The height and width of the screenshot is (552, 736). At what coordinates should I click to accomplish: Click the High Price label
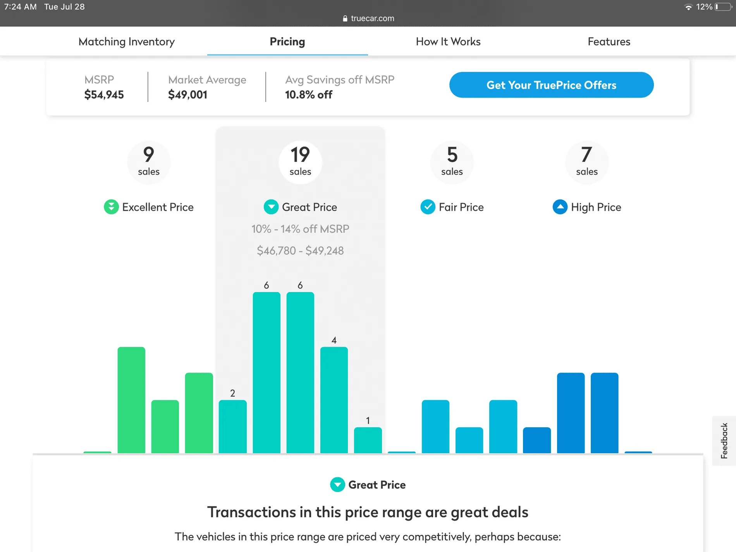point(596,207)
